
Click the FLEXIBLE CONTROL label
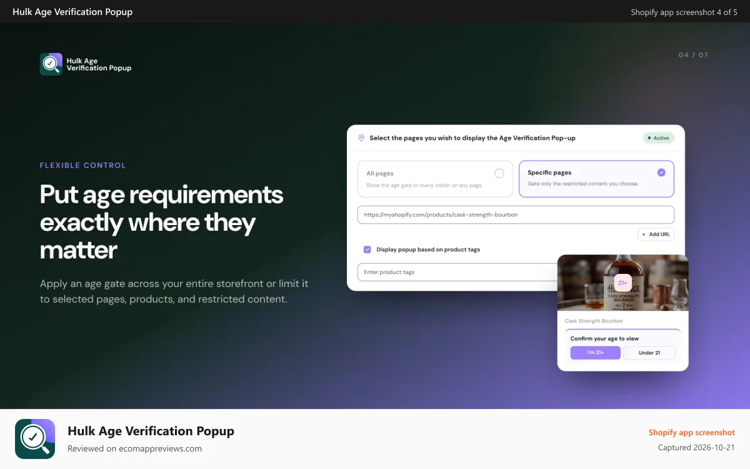83,166
